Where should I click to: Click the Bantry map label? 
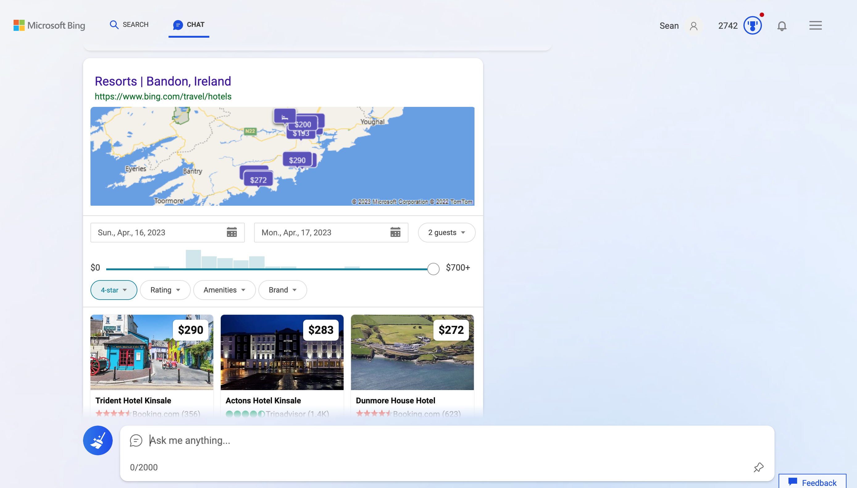click(193, 171)
